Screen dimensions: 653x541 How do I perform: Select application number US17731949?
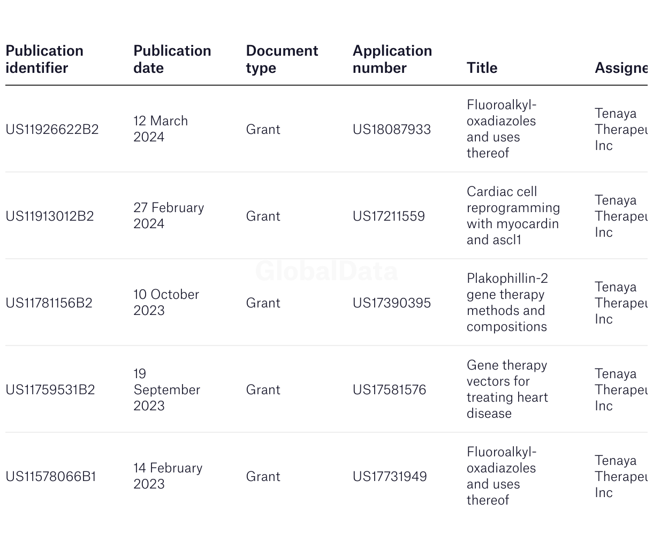point(390,476)
